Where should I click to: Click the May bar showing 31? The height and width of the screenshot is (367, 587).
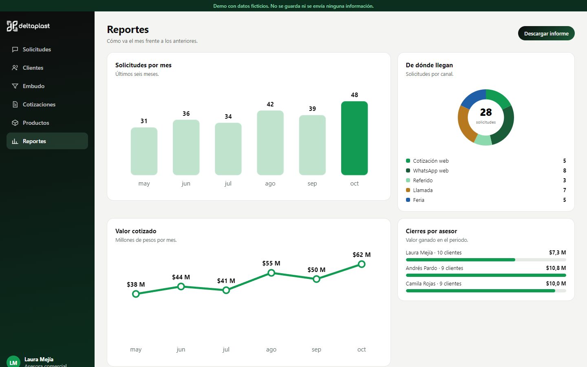144,151
